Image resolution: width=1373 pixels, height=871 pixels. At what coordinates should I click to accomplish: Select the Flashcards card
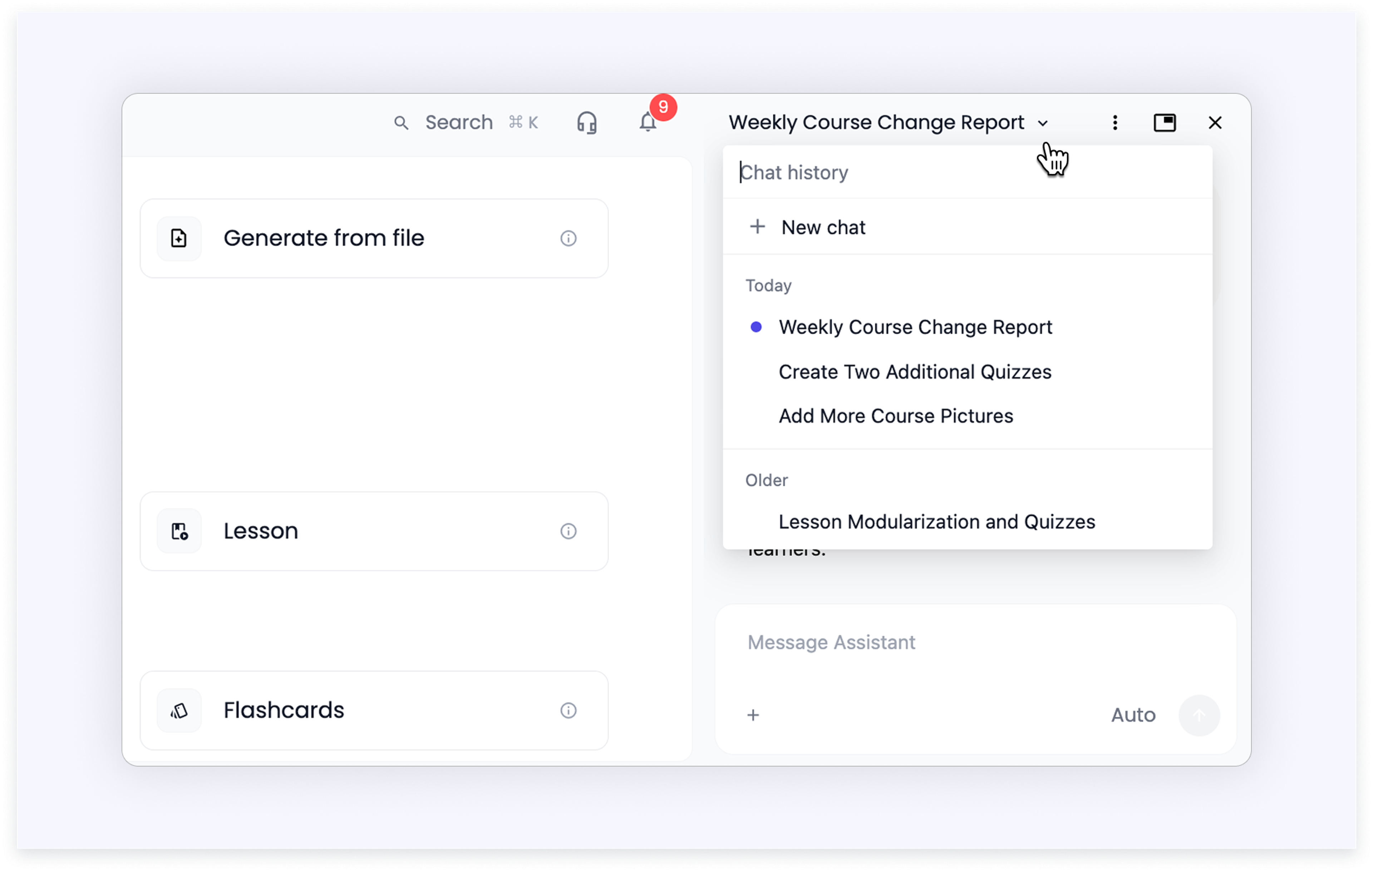374,710
